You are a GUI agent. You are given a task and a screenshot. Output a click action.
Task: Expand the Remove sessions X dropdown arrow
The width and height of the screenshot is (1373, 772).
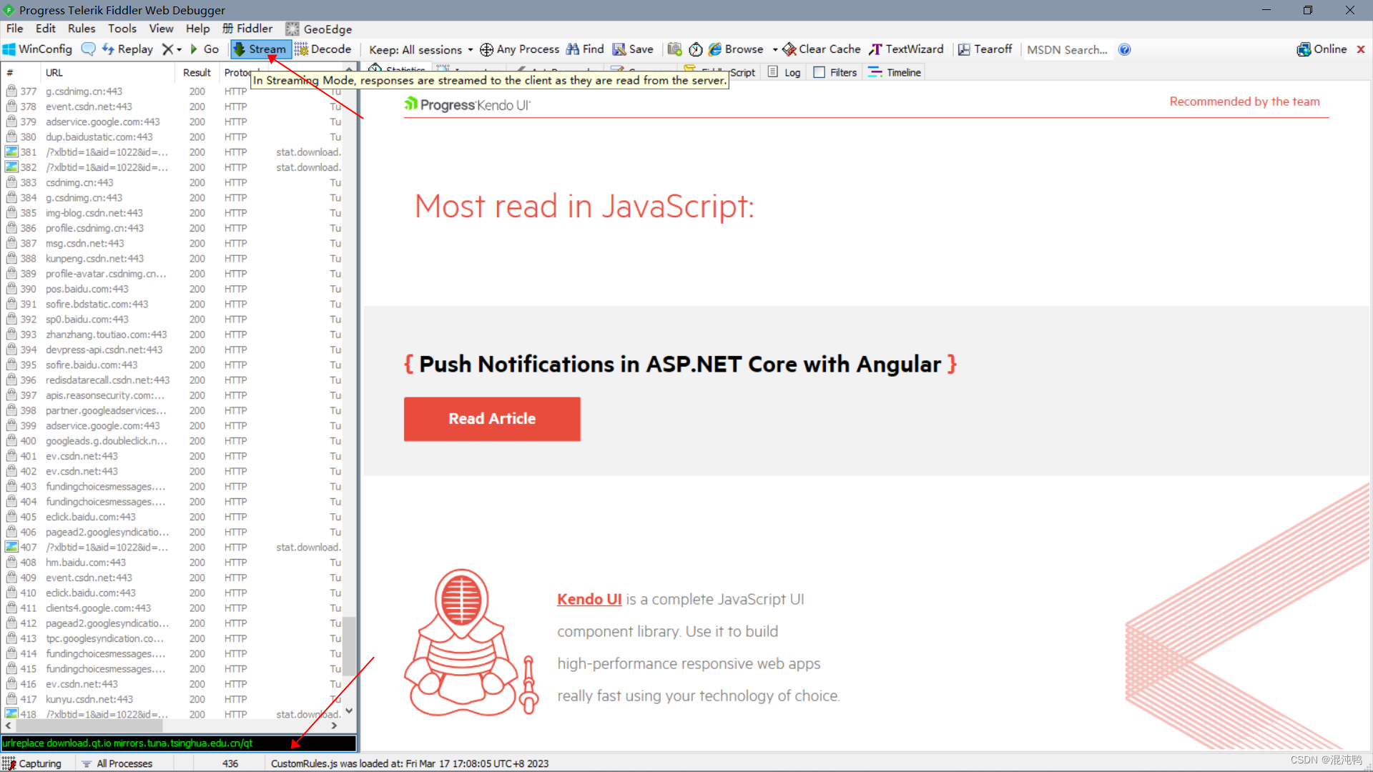pyautogui.click(x=179, y=49)
